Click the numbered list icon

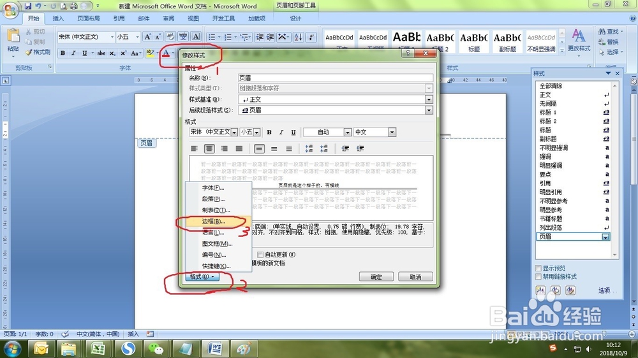coord(228,37)
